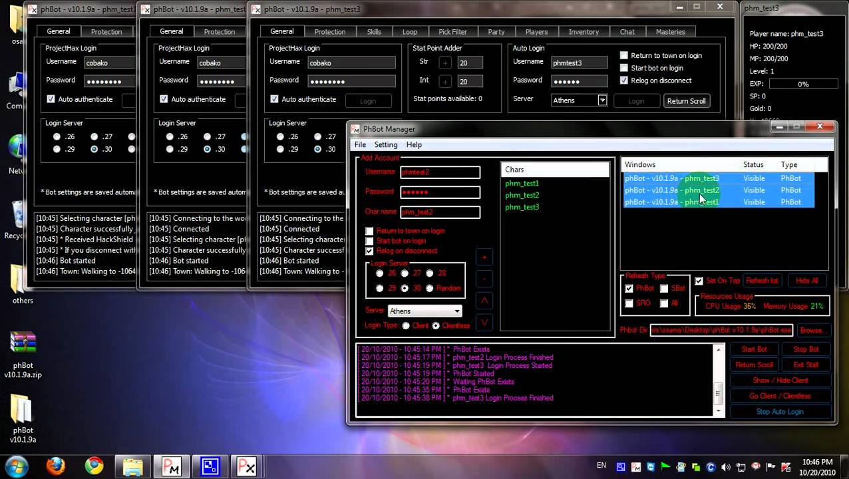Switch to the Skills tab
This screenshot has width=849, height=479.
(x=374, y=31)
